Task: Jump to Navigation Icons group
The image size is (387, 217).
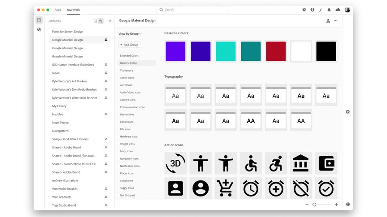Action: pos(129,159)
